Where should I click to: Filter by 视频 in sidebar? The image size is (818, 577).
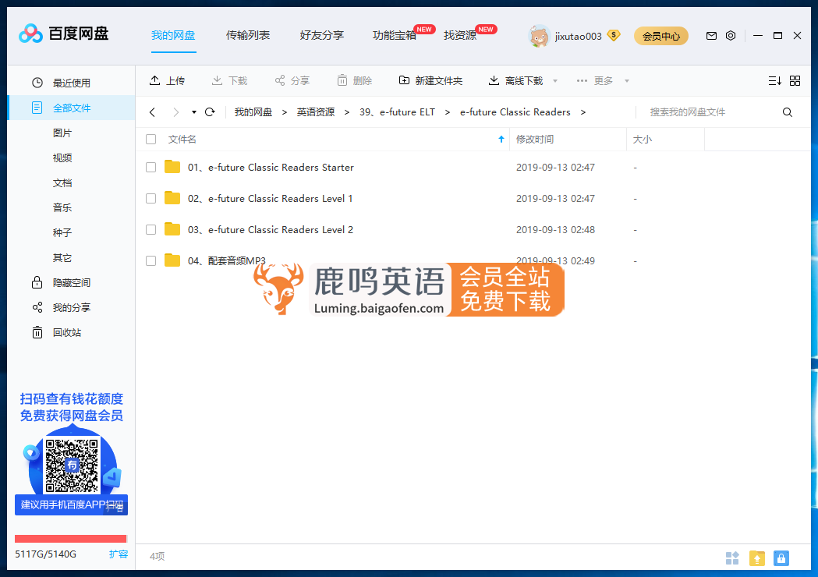coord(62,158)
